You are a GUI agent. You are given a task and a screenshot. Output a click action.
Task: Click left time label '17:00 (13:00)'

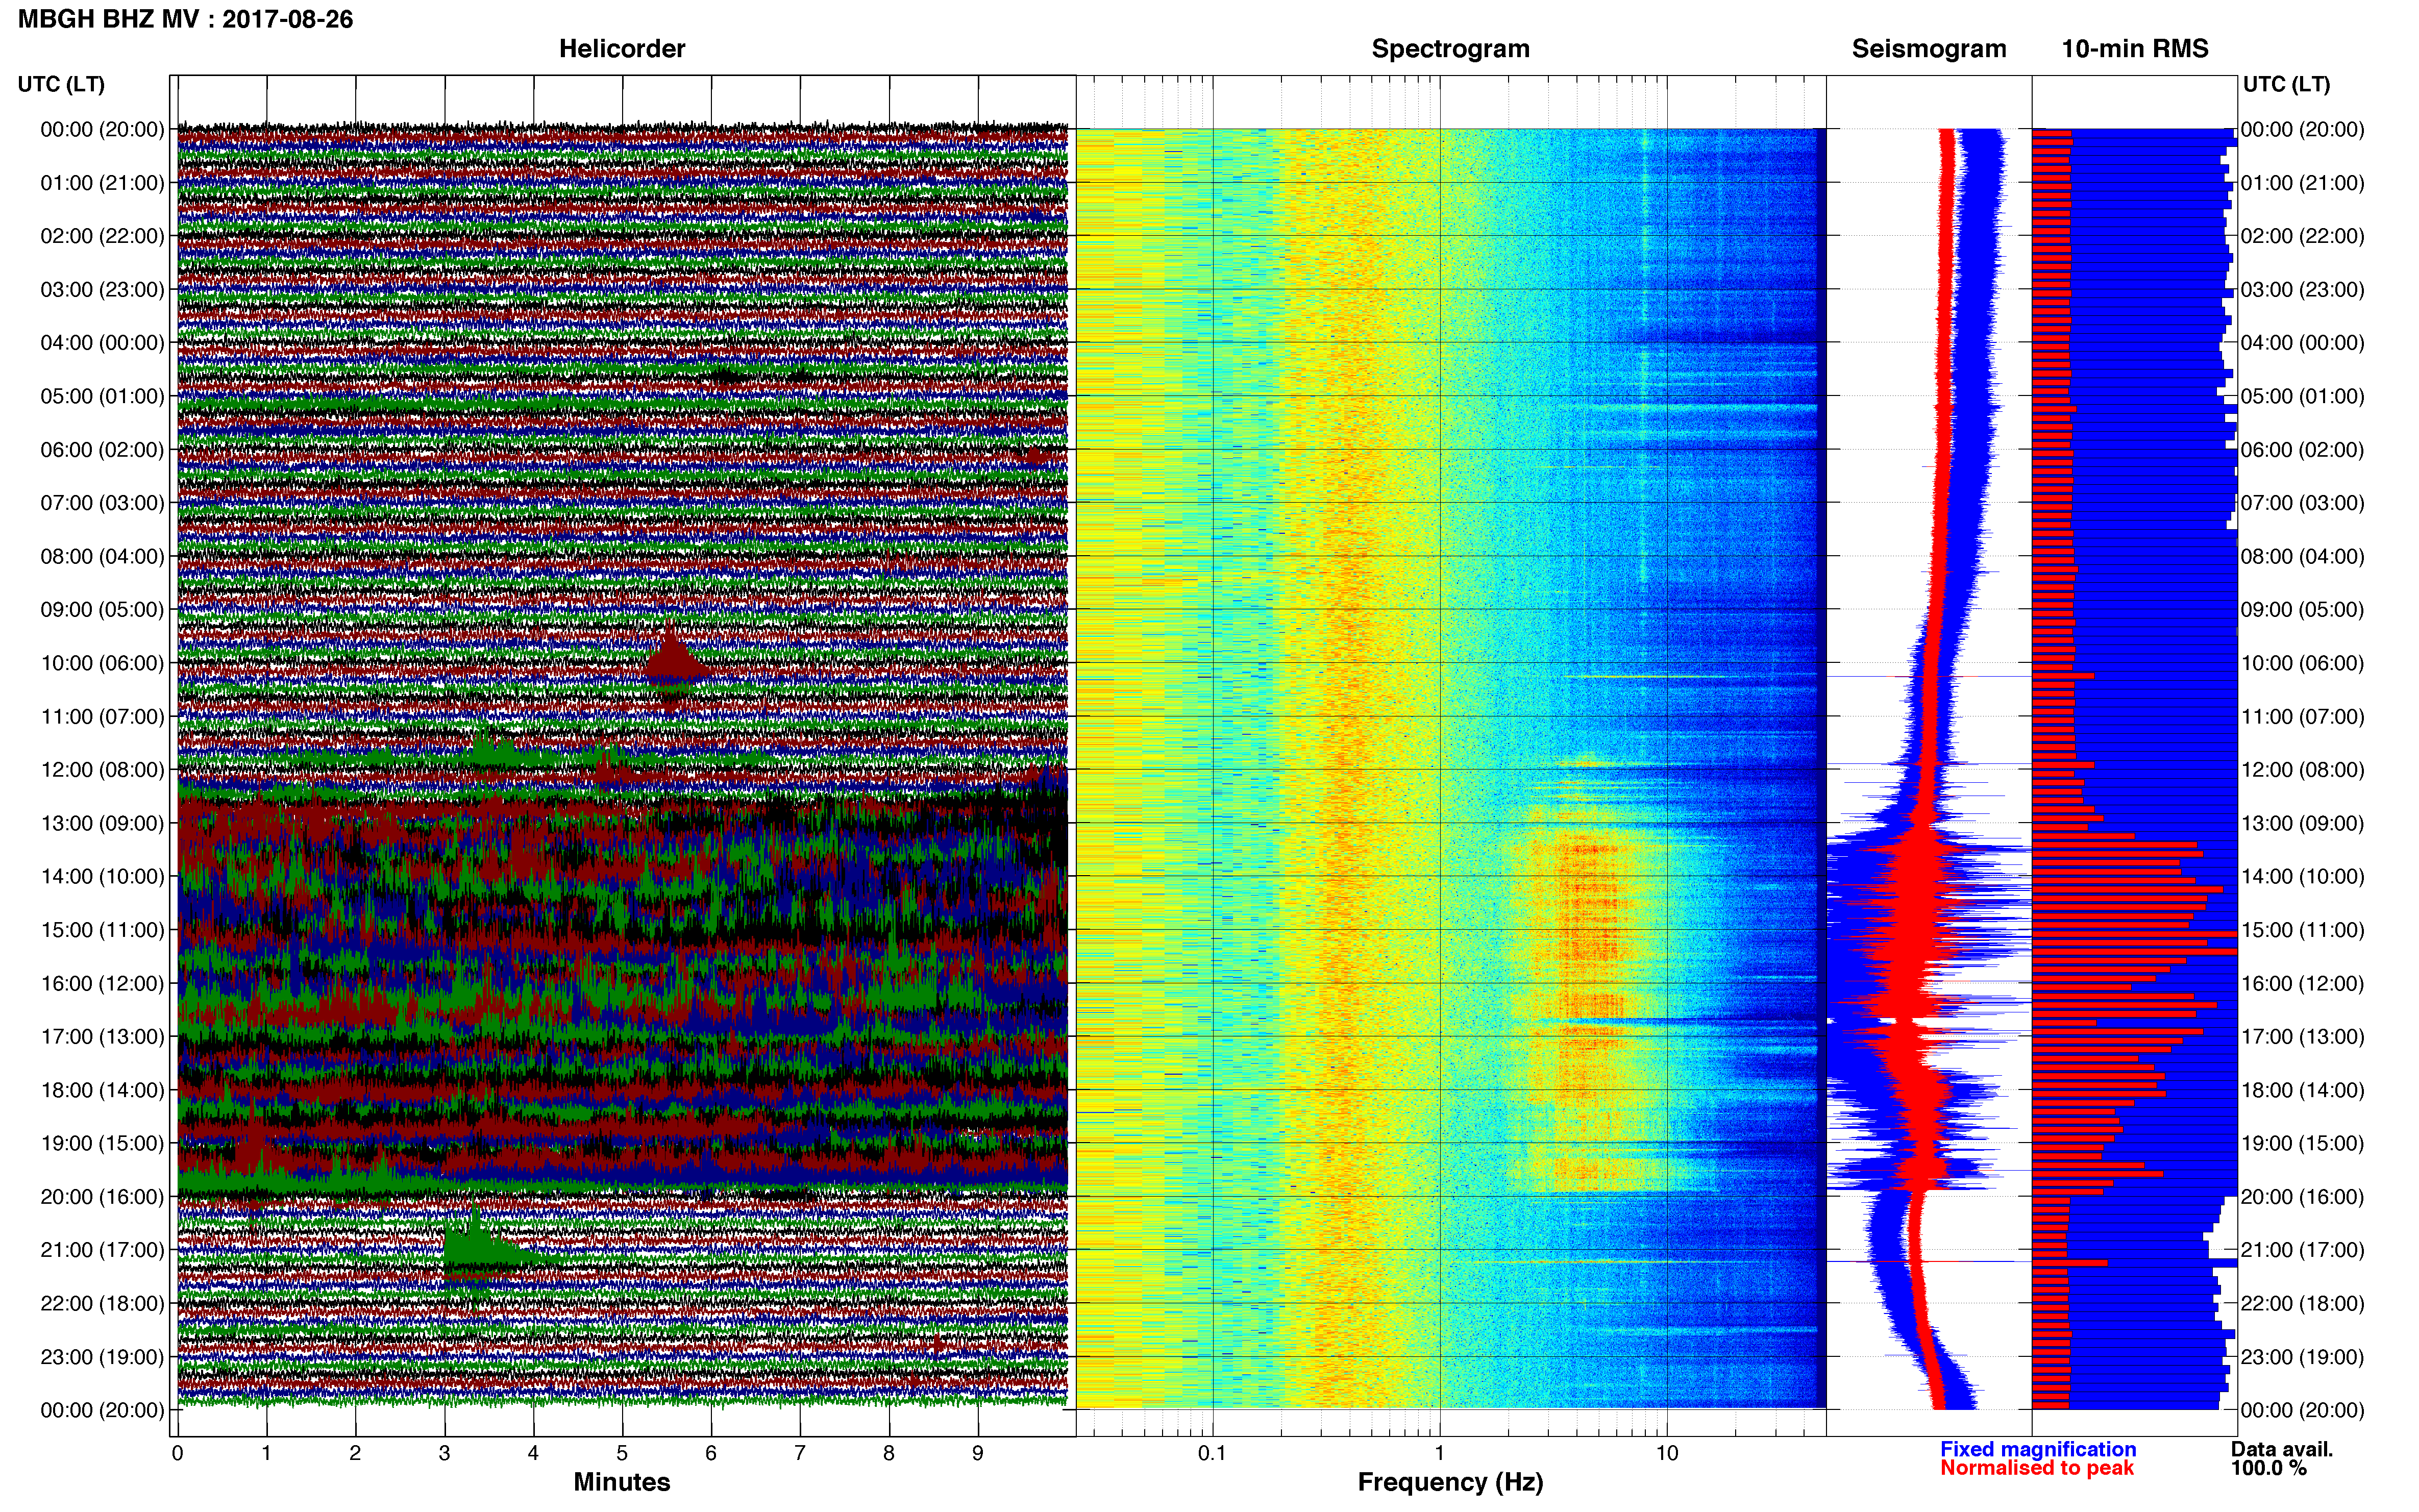coord(102,1036)
